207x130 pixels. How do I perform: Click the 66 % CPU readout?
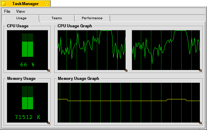coord(27,65)
